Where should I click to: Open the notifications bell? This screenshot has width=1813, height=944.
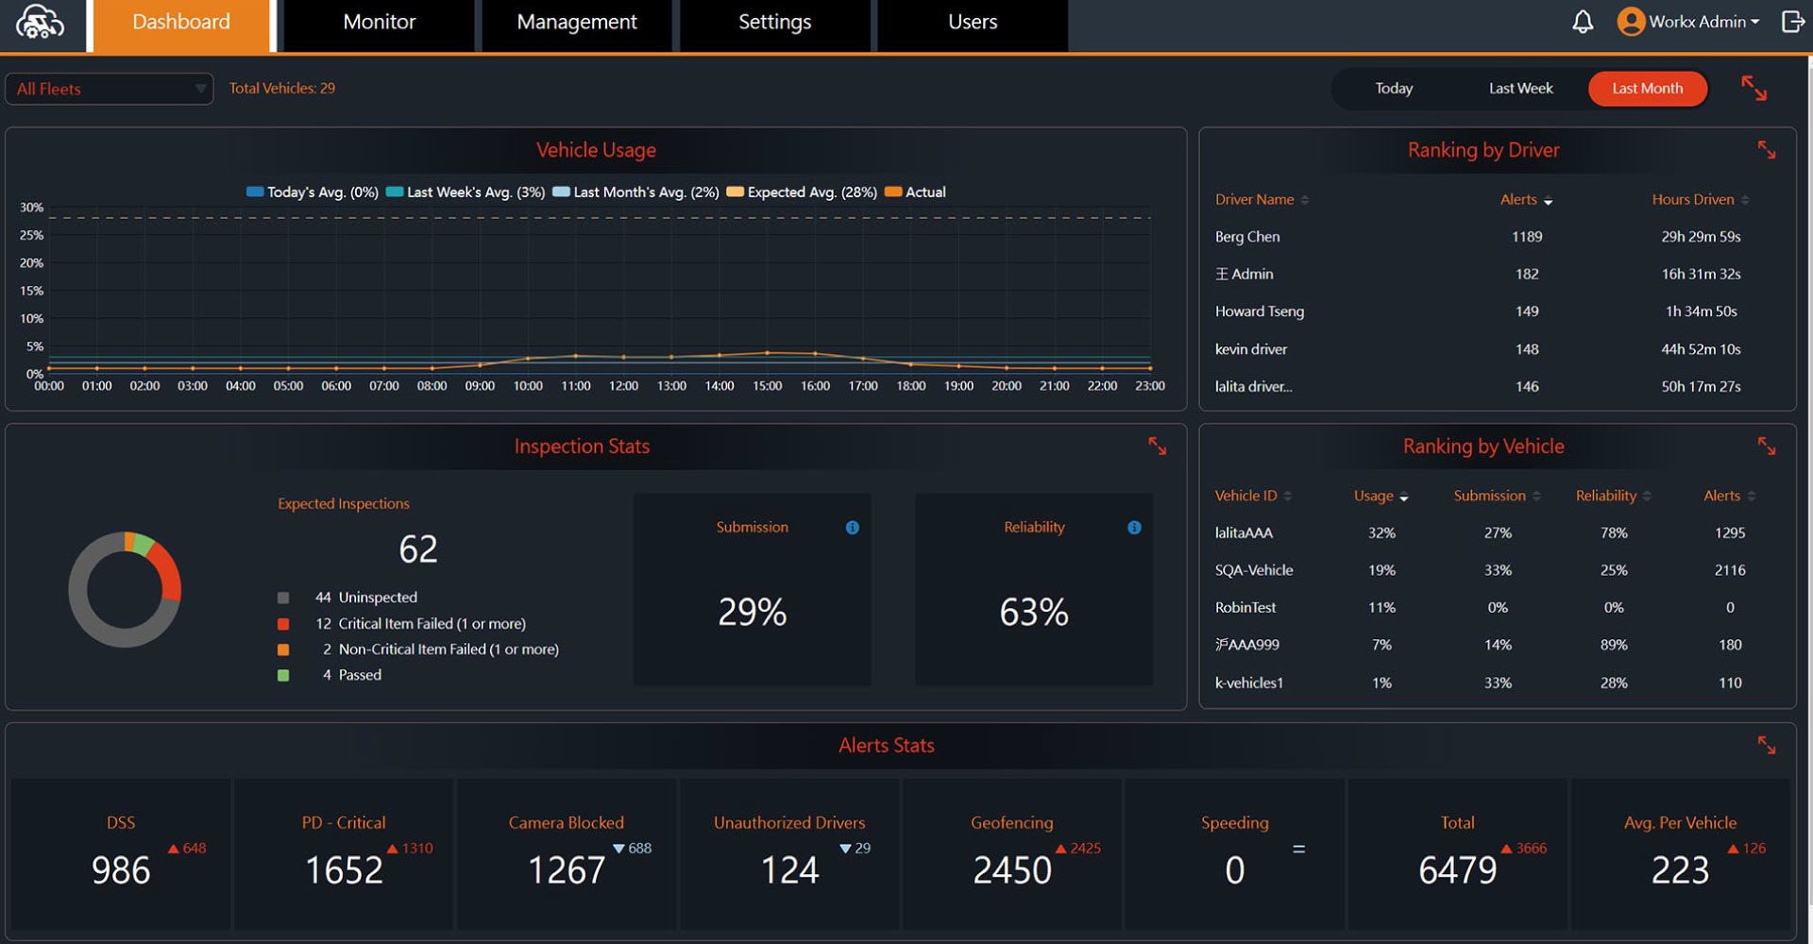tap(1583, 22)
